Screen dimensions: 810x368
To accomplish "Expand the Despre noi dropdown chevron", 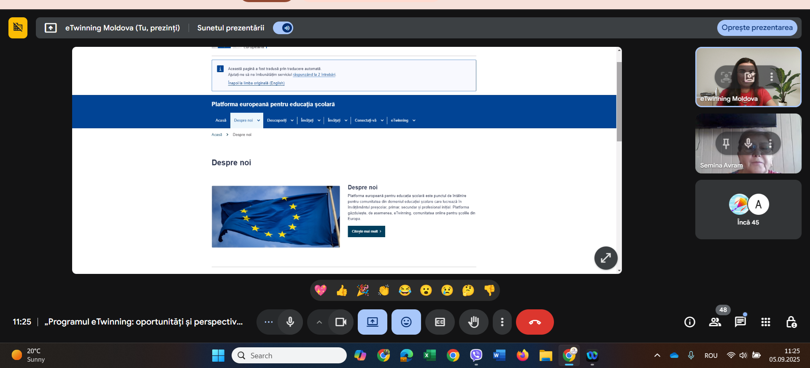I will [259, 120].
